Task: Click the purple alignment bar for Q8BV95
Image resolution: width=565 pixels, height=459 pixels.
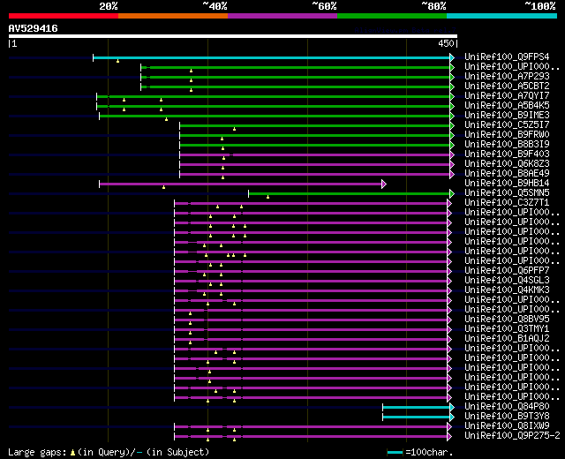Action: (x=311, y=320)
